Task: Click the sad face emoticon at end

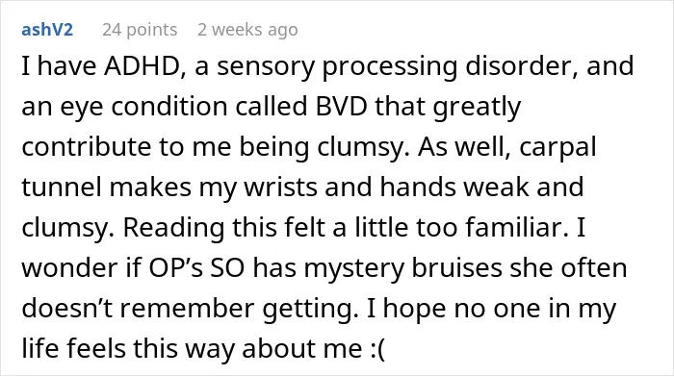Action: click(x=377, y=348)
